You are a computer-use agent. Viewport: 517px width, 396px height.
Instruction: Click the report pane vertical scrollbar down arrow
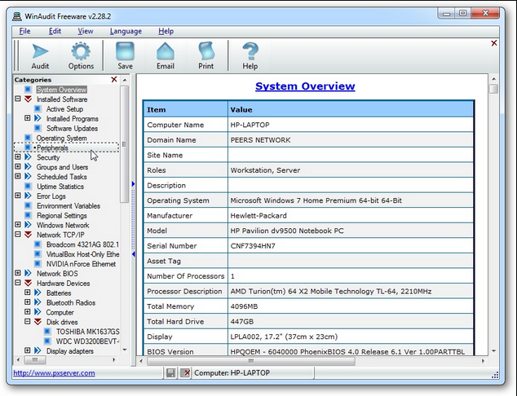click(493, 351)
